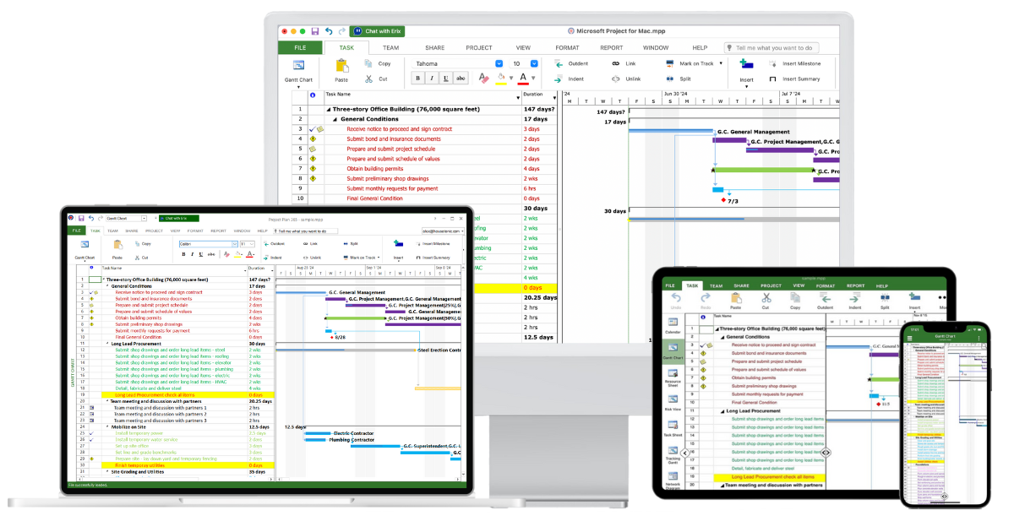Open Duration column dropdown in Mac window

pyautogui.click(x=554, y=98)
